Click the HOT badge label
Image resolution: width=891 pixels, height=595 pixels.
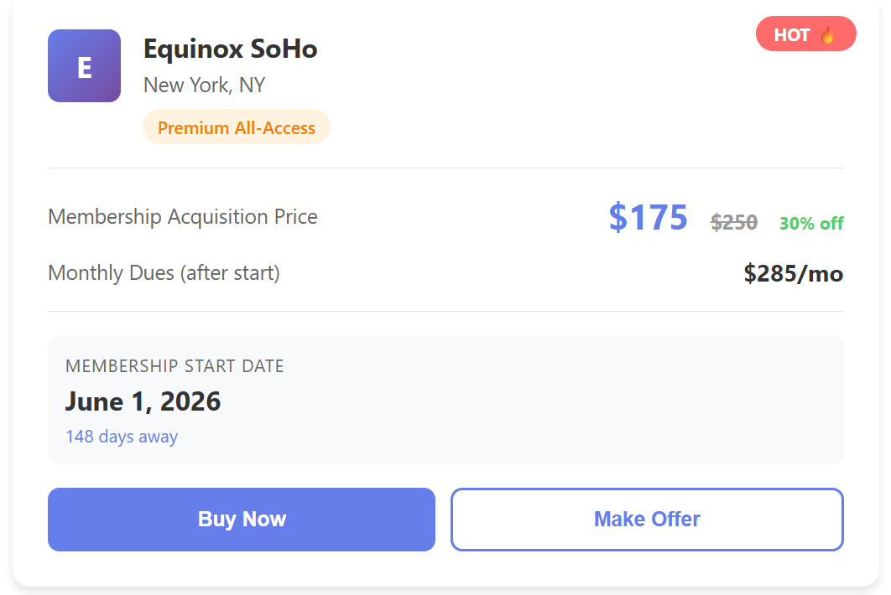point(792,34)
